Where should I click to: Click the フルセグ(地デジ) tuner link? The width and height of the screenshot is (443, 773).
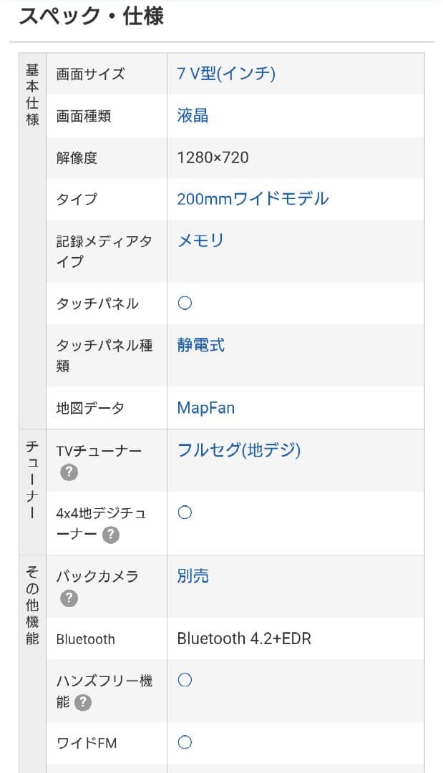tap(238, 450)
